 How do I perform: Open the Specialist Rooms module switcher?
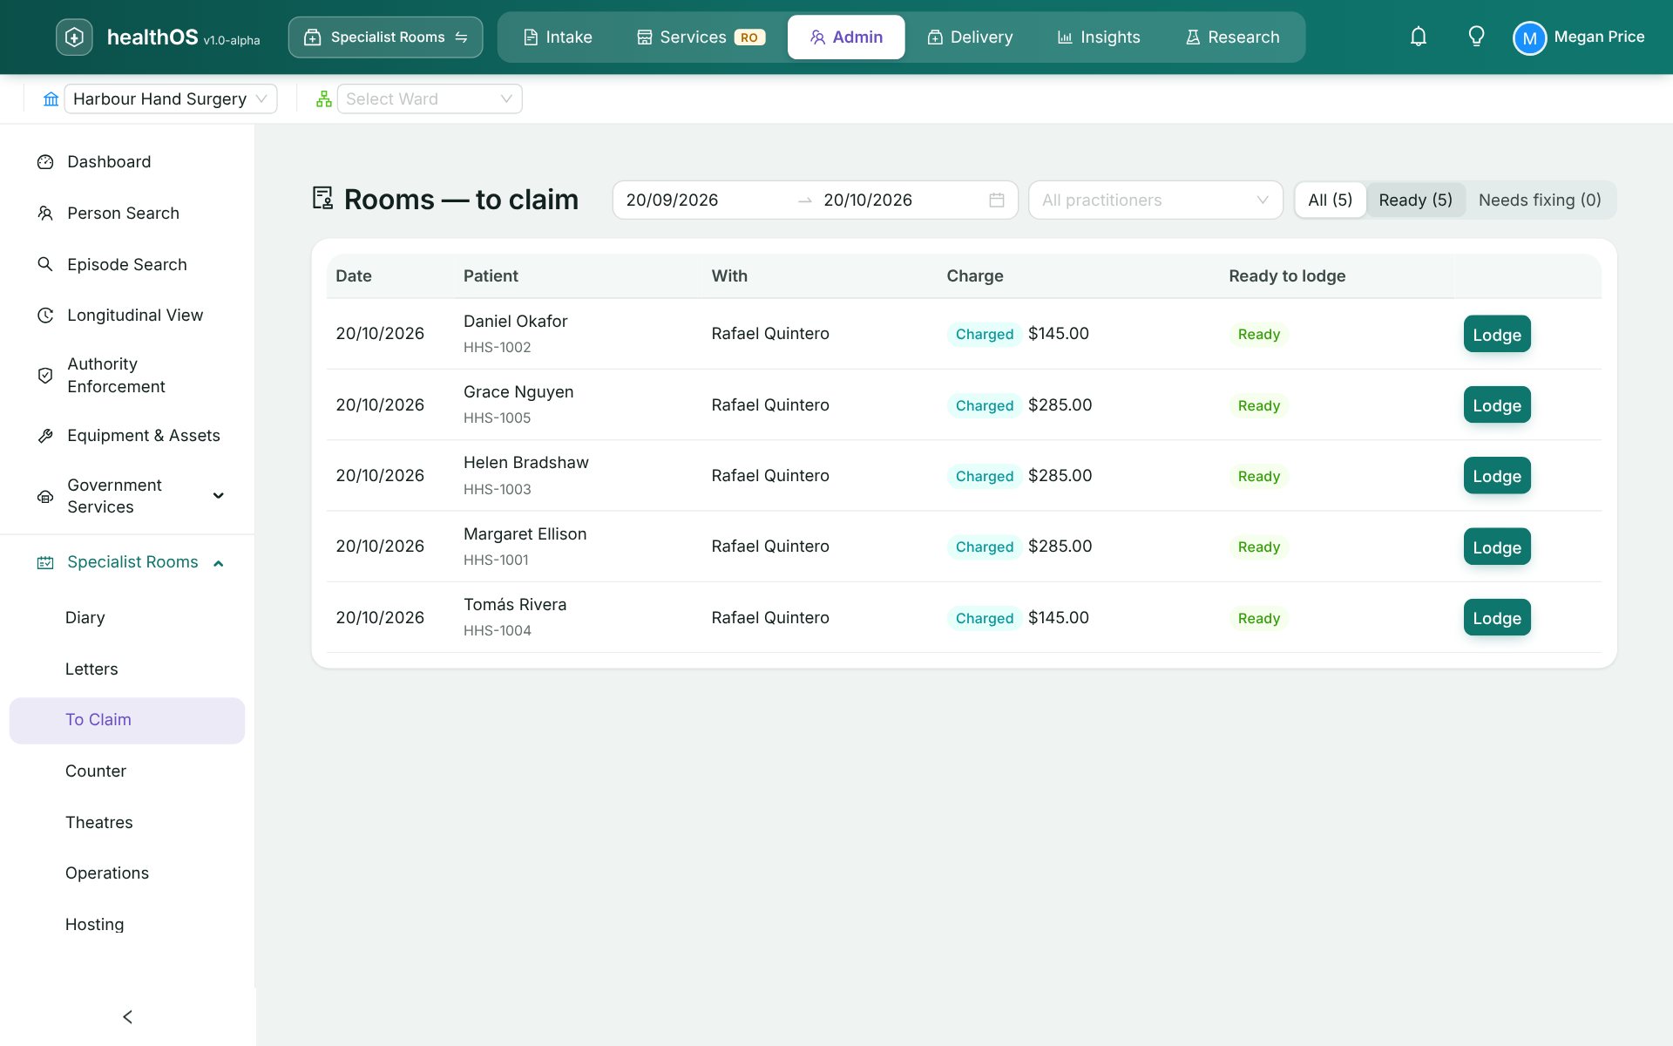tap(385, 37)
